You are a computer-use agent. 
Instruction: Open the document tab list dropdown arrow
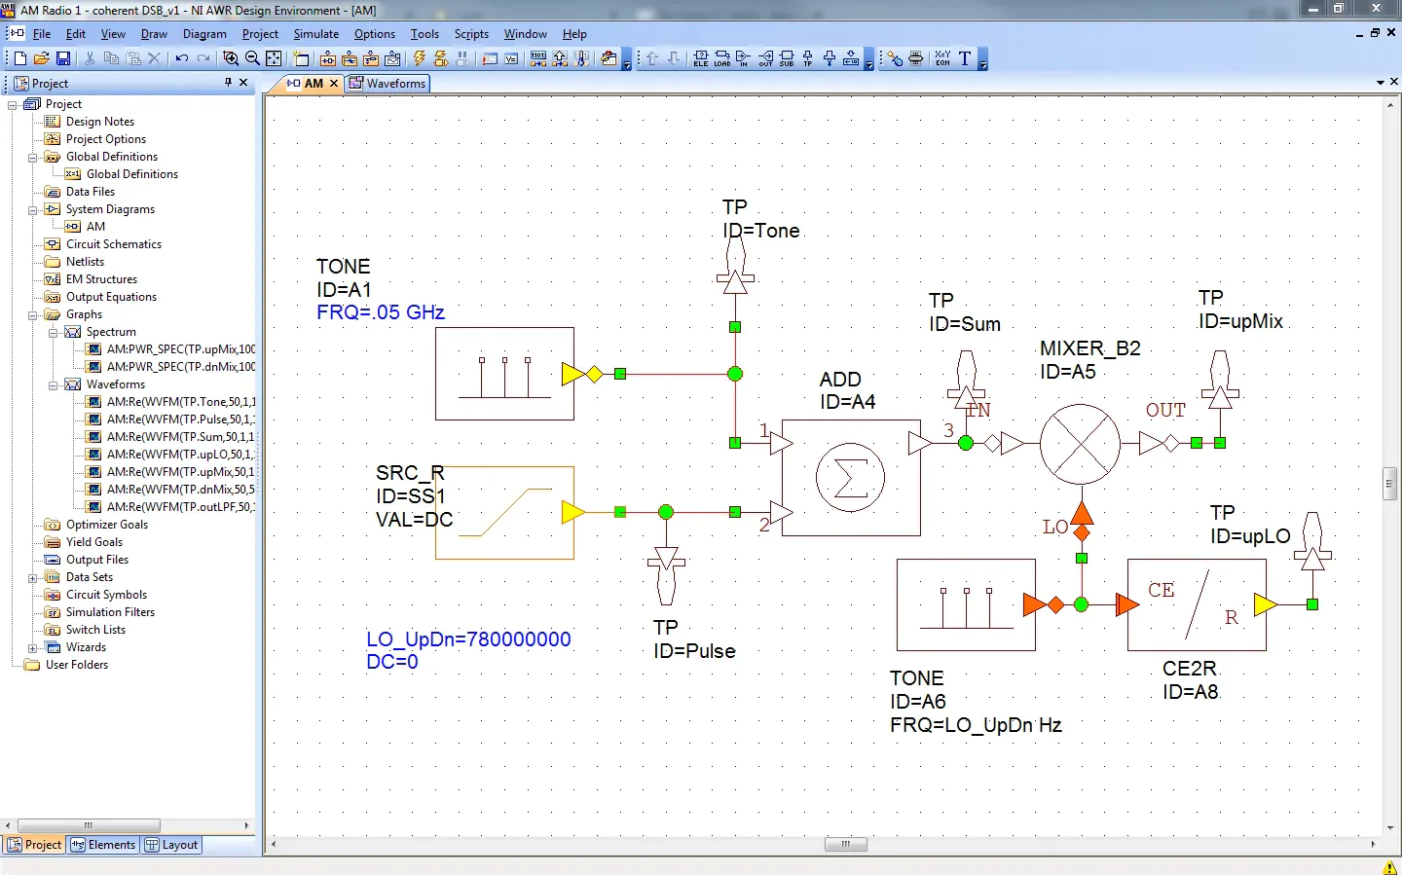(1380, 83)
